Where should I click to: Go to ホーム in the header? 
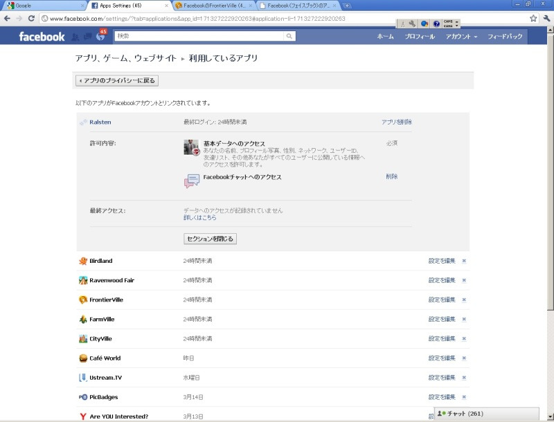[x=385, y=37]
